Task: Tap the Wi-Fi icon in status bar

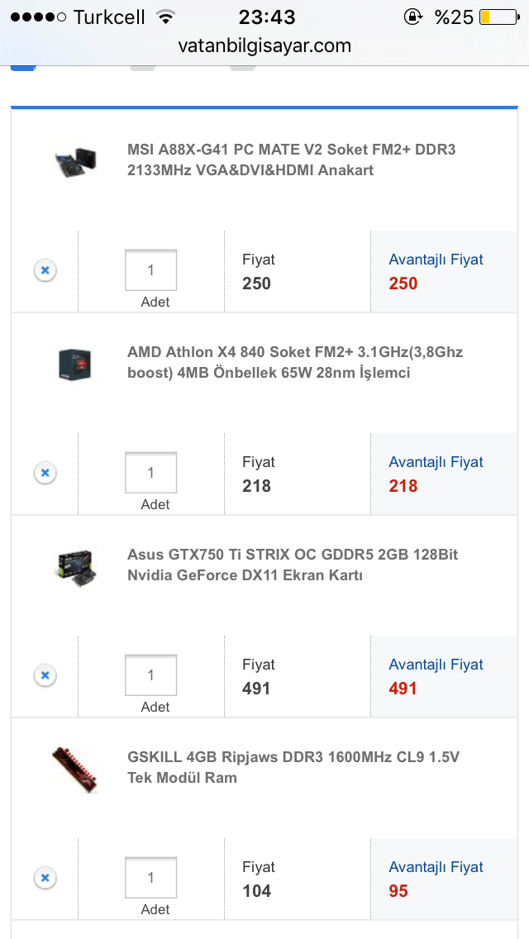Action: 166,17
